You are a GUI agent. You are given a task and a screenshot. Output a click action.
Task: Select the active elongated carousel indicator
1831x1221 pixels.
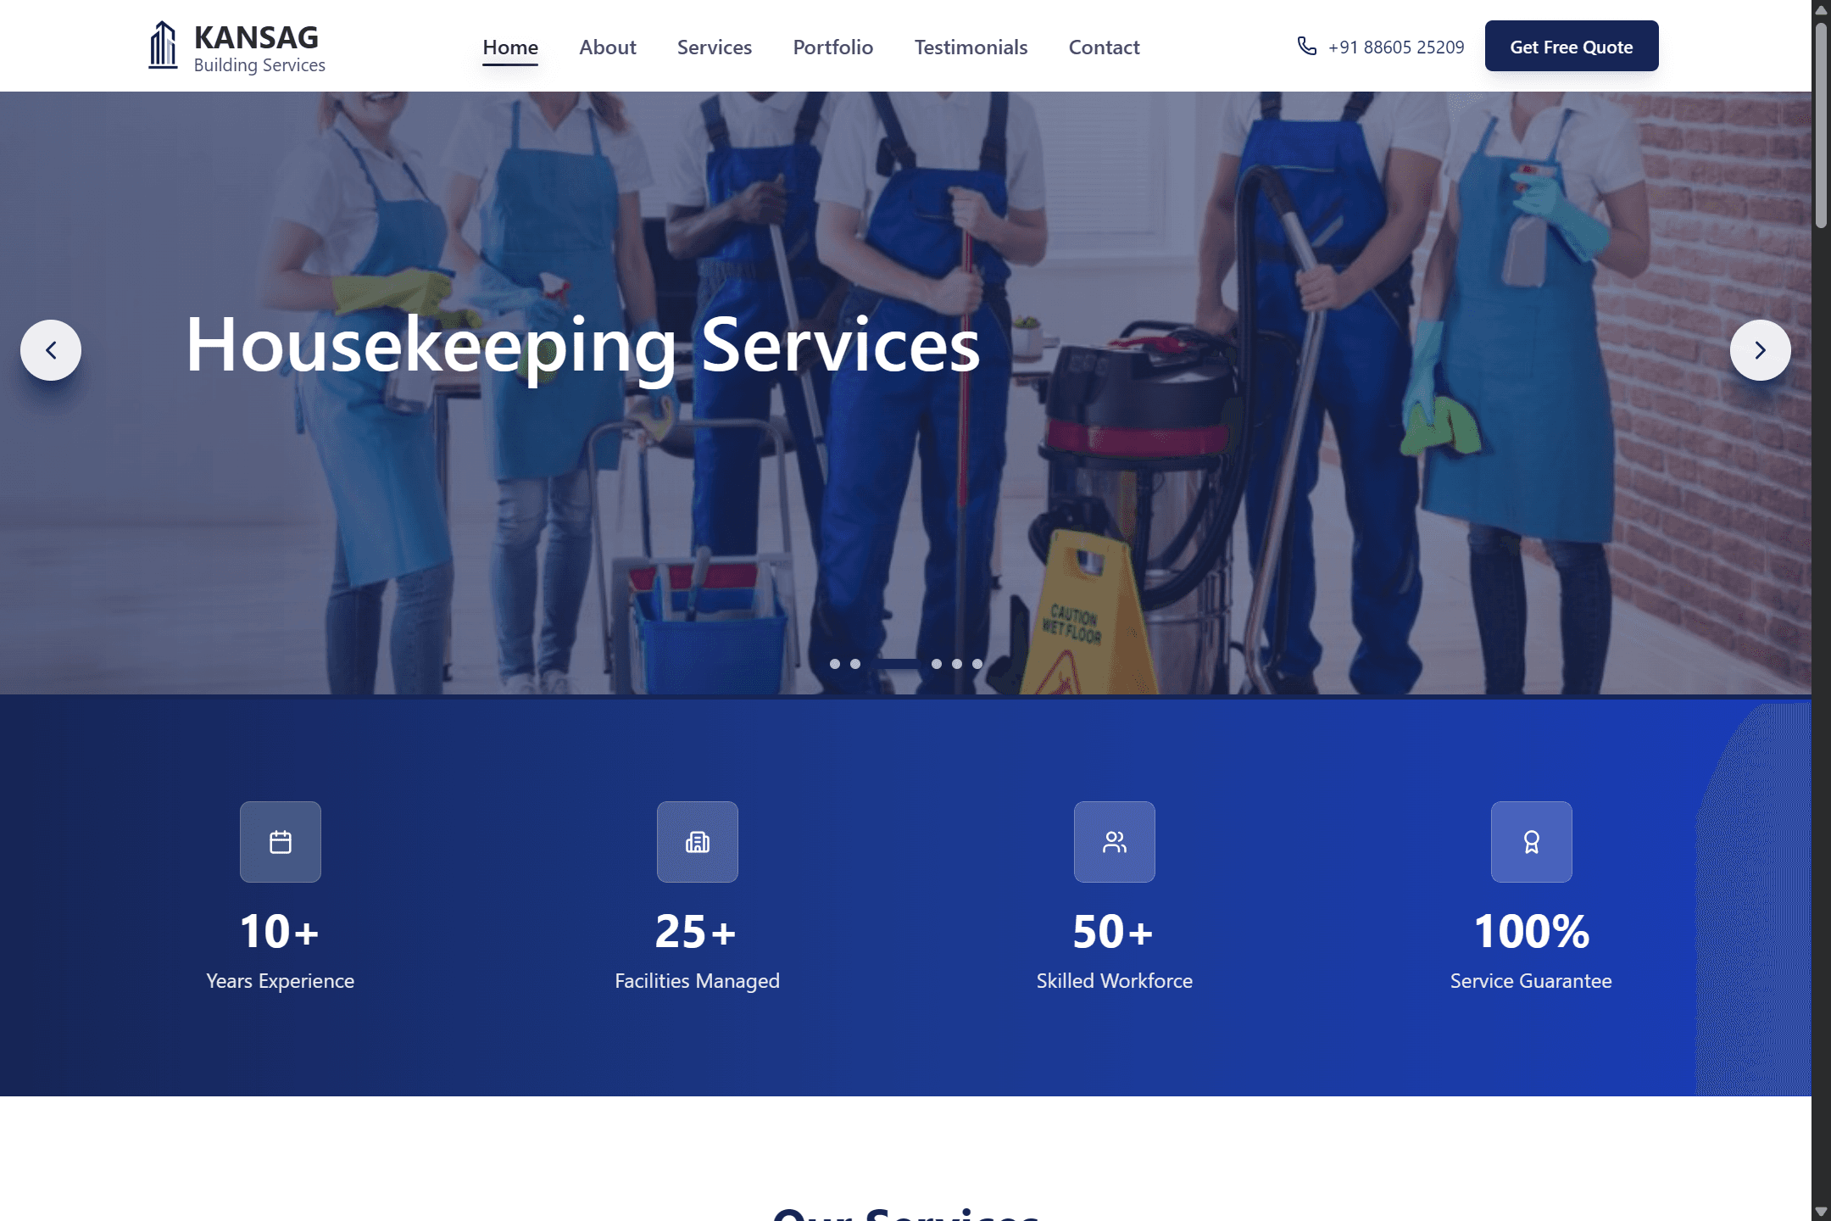tap(896, 664)
